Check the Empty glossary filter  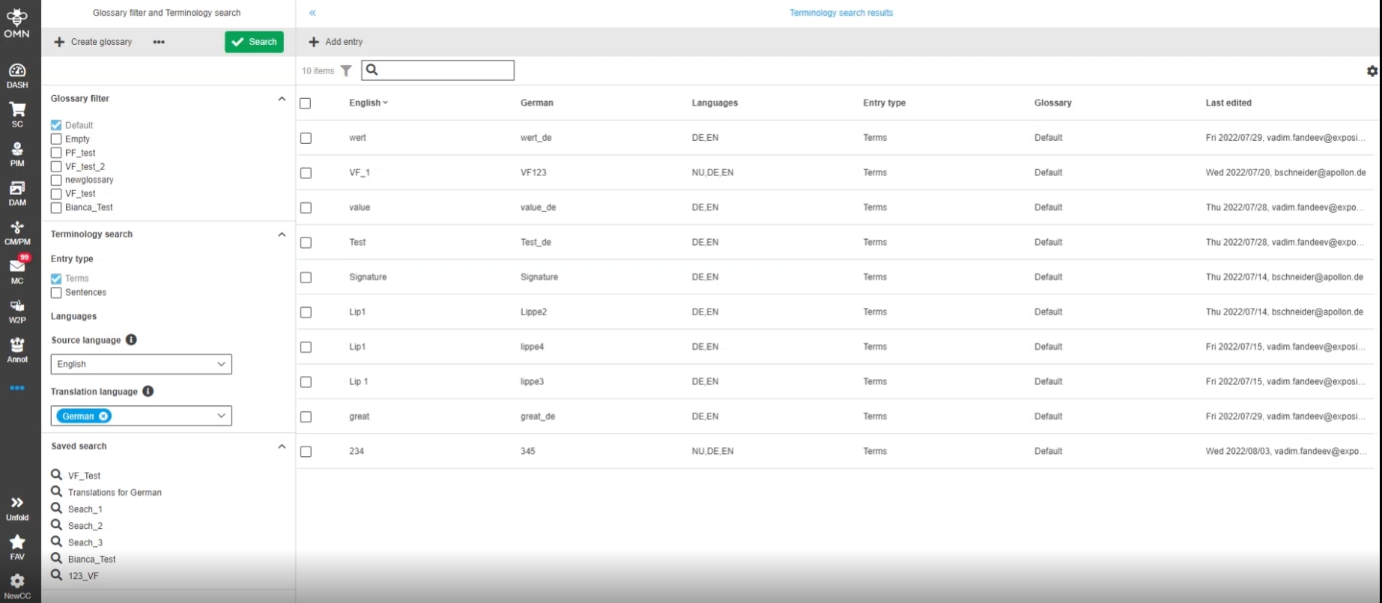click(x=56, y=139)
